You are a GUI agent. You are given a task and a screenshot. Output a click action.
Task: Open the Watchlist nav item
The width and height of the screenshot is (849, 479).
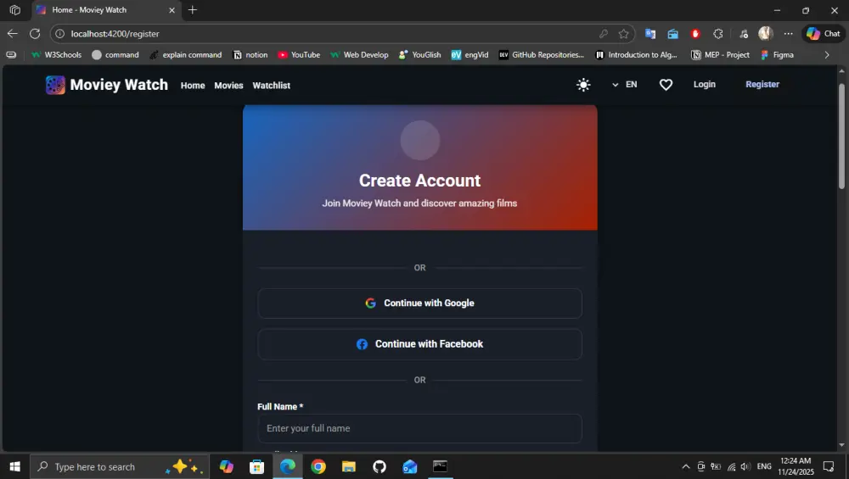coord(272,86)
